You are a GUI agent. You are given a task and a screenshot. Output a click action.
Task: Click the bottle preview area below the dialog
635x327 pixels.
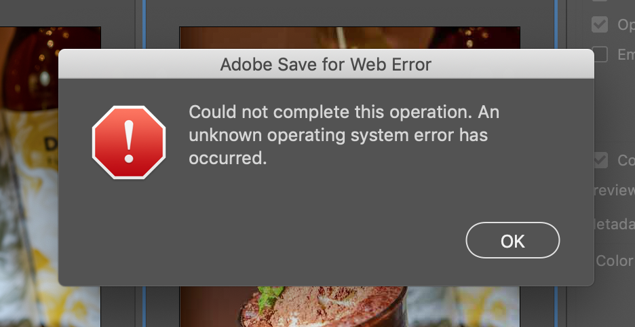click(x=50, y=307)
